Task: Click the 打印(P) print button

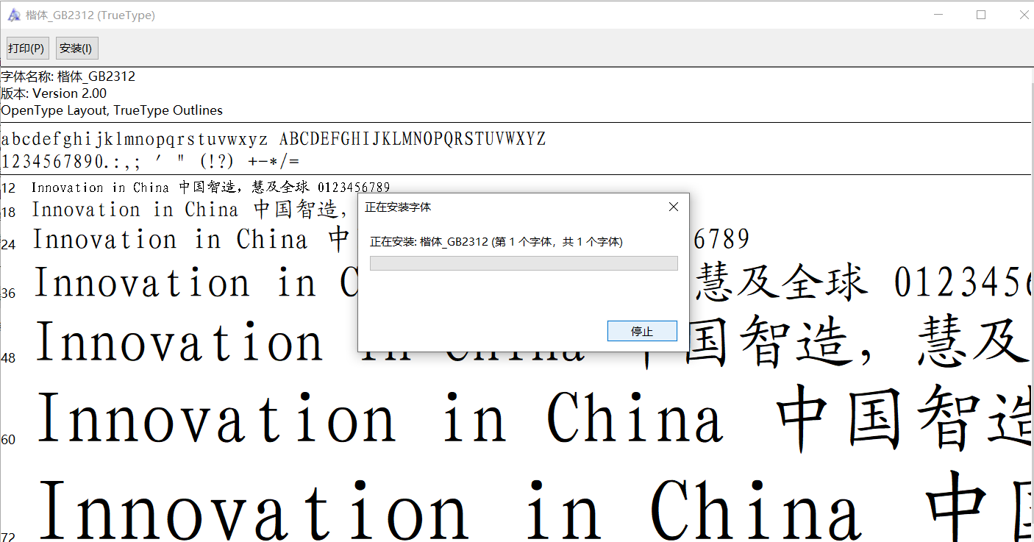Action: tap(26, 49)
